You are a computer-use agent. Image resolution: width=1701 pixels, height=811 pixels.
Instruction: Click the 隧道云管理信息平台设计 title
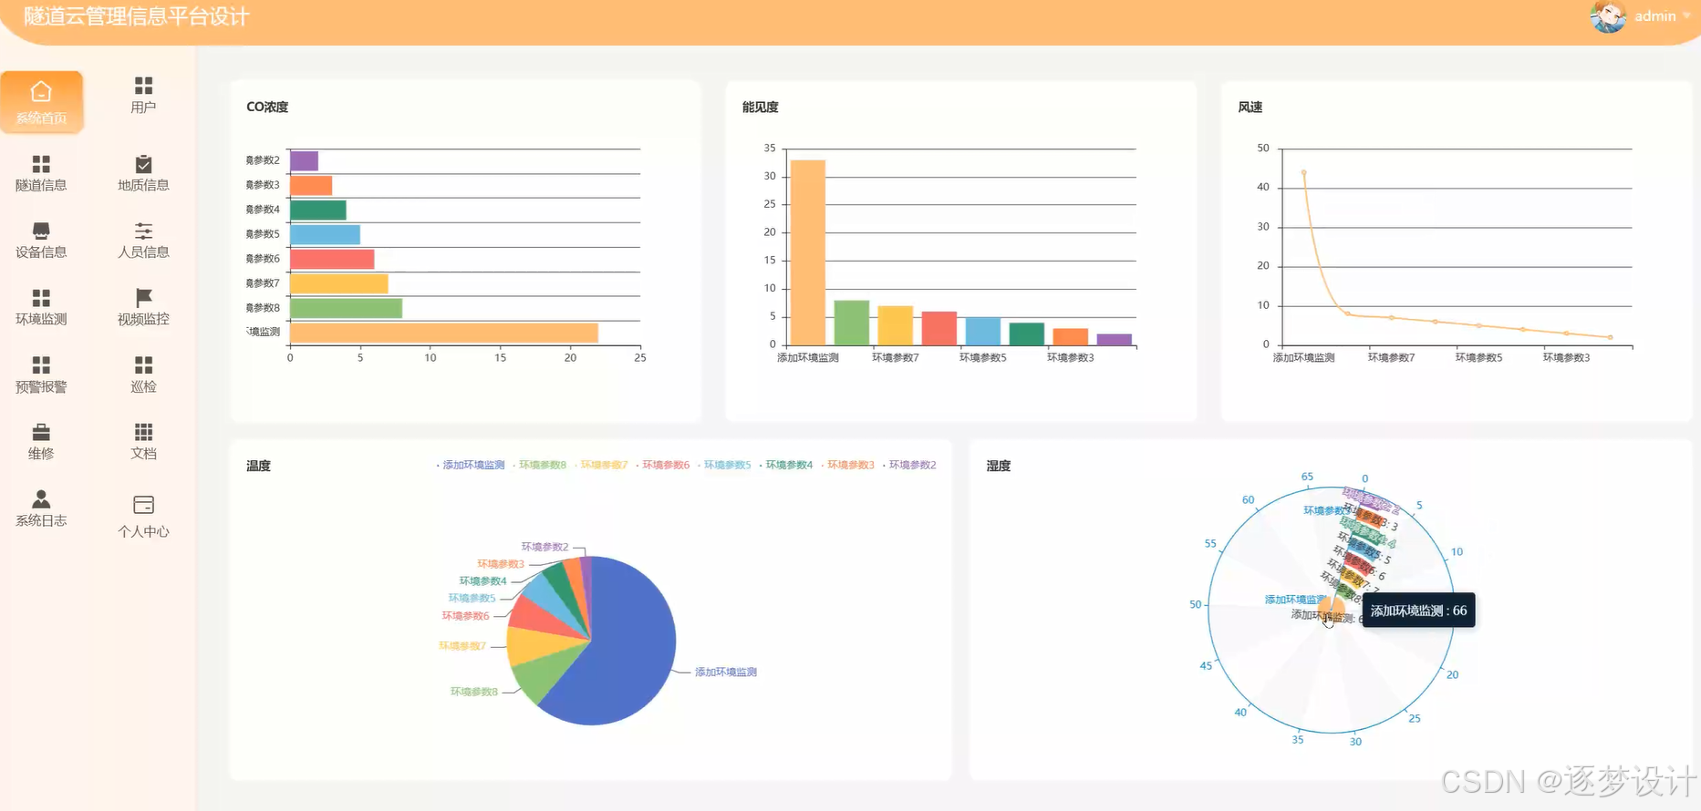click(x=137, y=16)
